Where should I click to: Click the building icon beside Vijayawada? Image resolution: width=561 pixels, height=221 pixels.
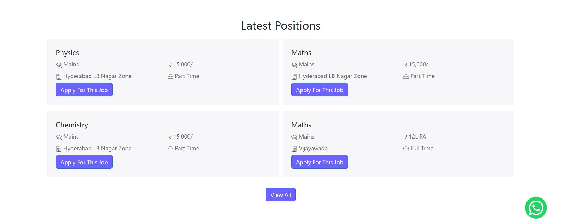pos(294,149)
